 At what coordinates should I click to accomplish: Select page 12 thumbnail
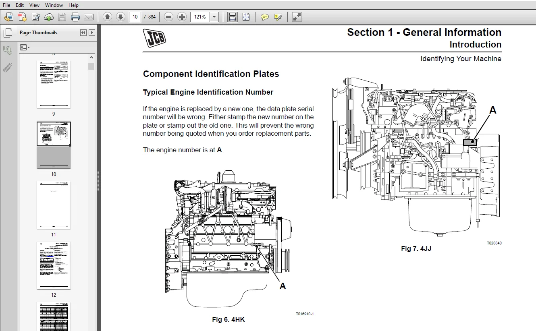[54, 265]
